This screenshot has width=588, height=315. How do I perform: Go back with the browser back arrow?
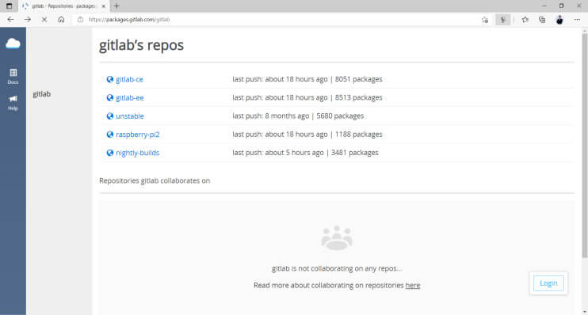(10, 20)
